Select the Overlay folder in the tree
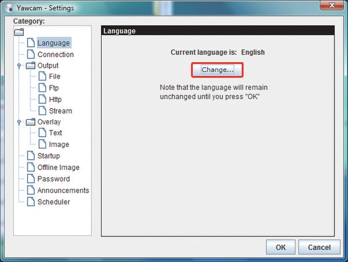348x262 pixels. [x=49, y=122]
